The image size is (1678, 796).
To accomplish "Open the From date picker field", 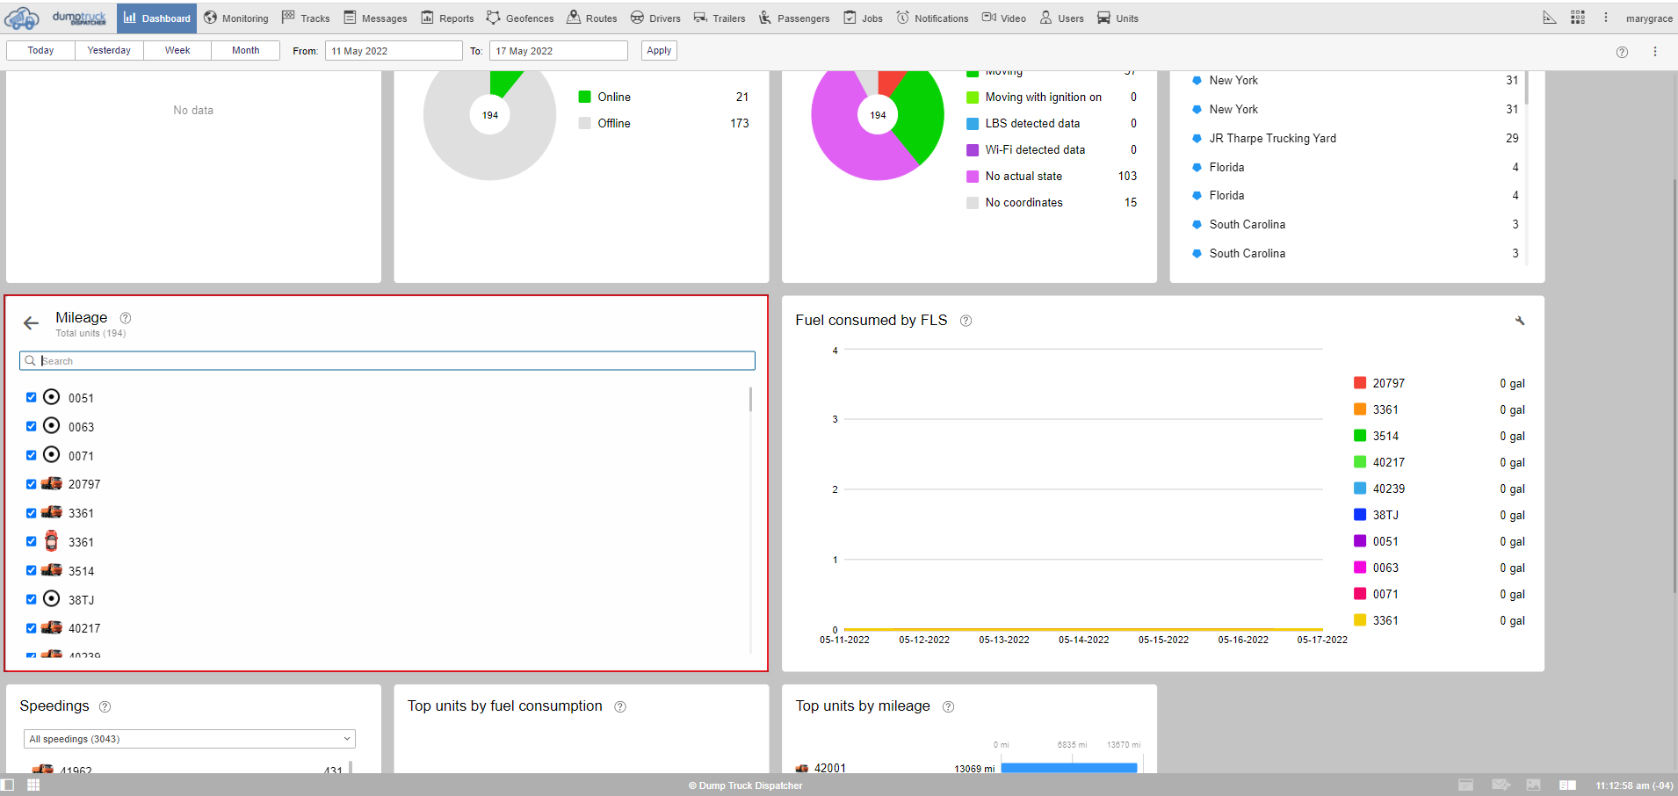I will [393, 51].
